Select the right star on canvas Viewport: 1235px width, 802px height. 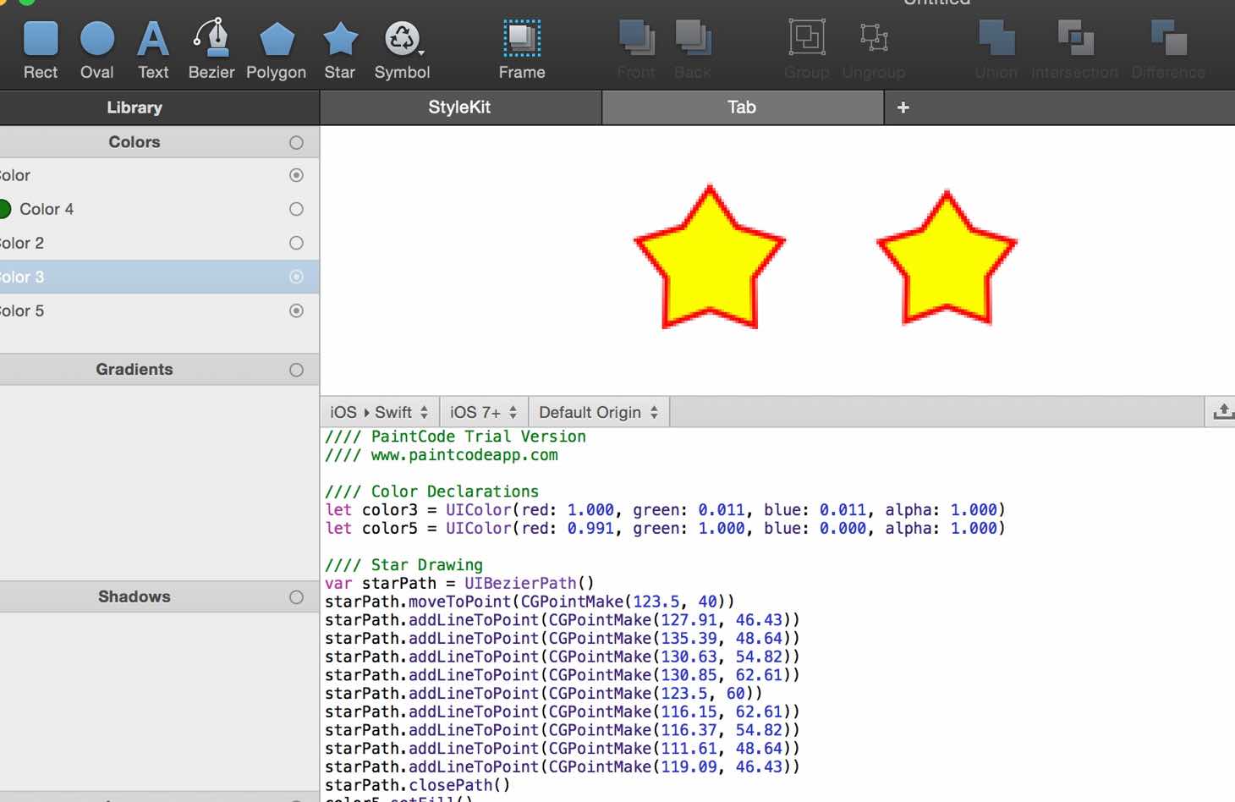pos(947,258)
